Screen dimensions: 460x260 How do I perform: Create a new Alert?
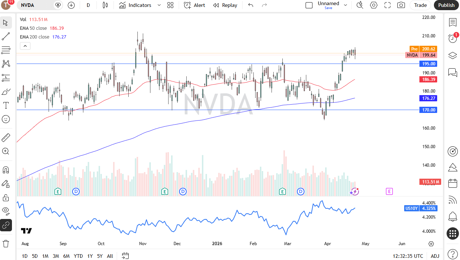coord(195,5)
